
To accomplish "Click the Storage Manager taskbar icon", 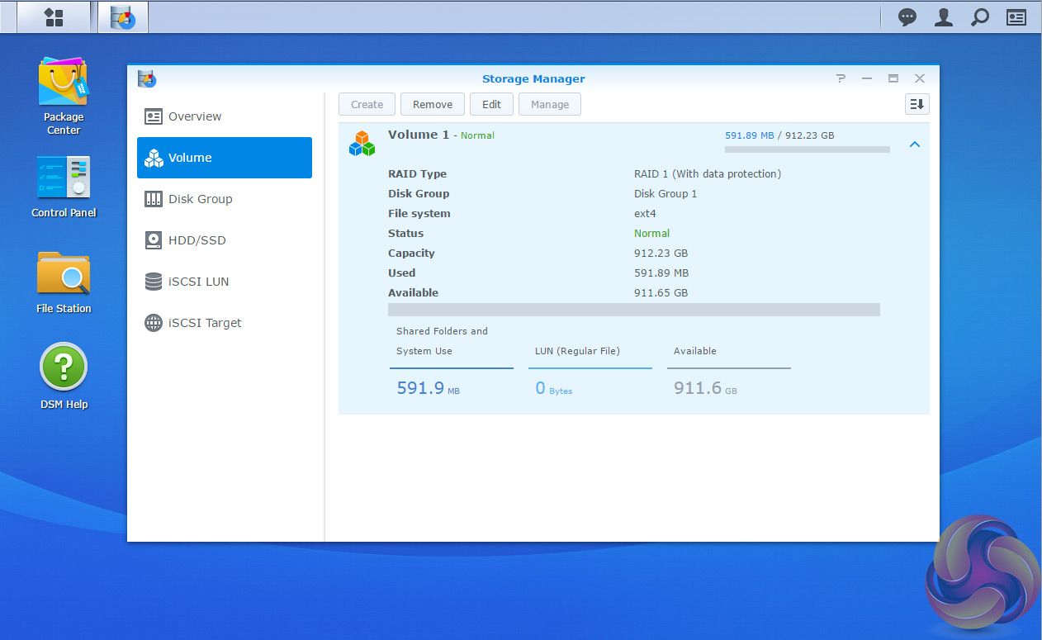I will click(123, 17).
